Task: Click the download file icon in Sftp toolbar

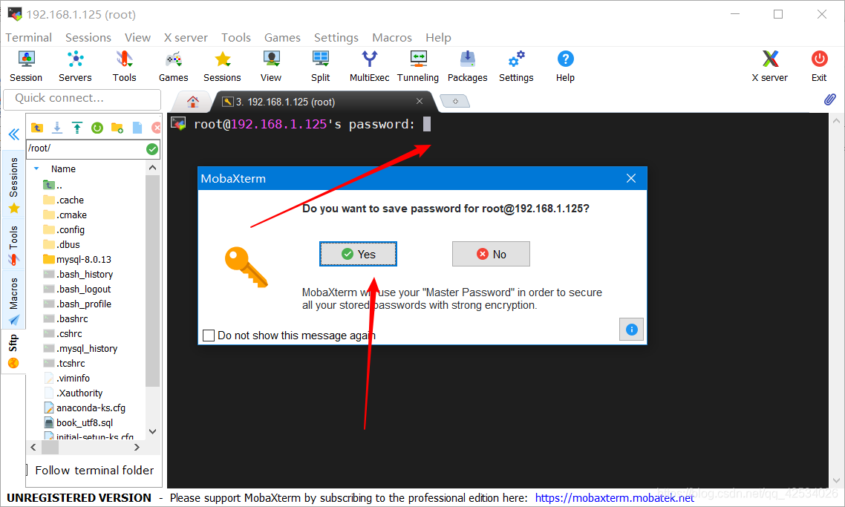Action: [56, 128]
